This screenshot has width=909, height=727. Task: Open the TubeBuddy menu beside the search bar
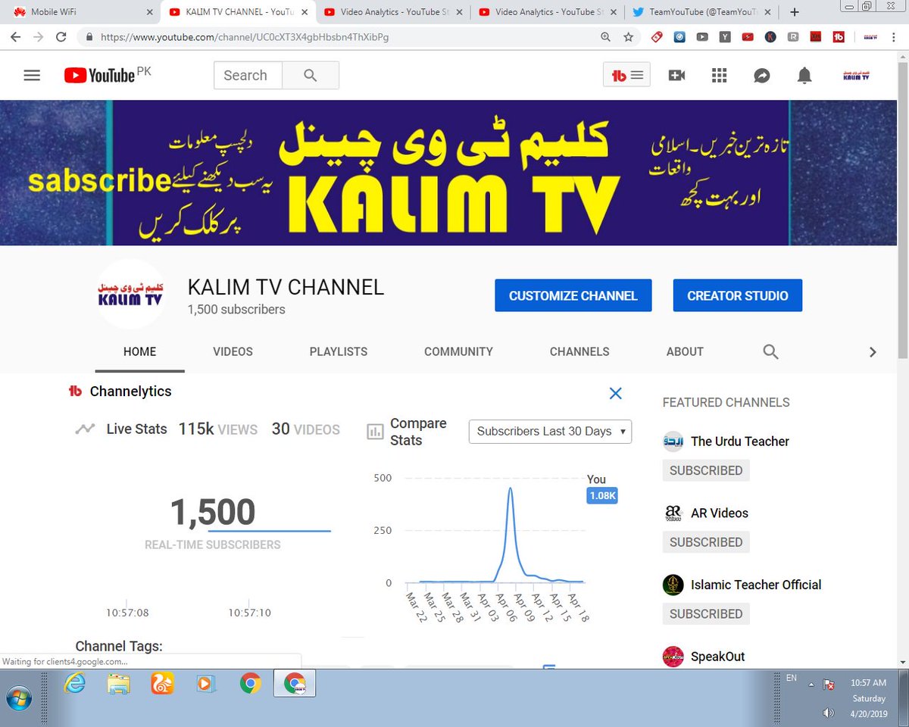[627, 75]
